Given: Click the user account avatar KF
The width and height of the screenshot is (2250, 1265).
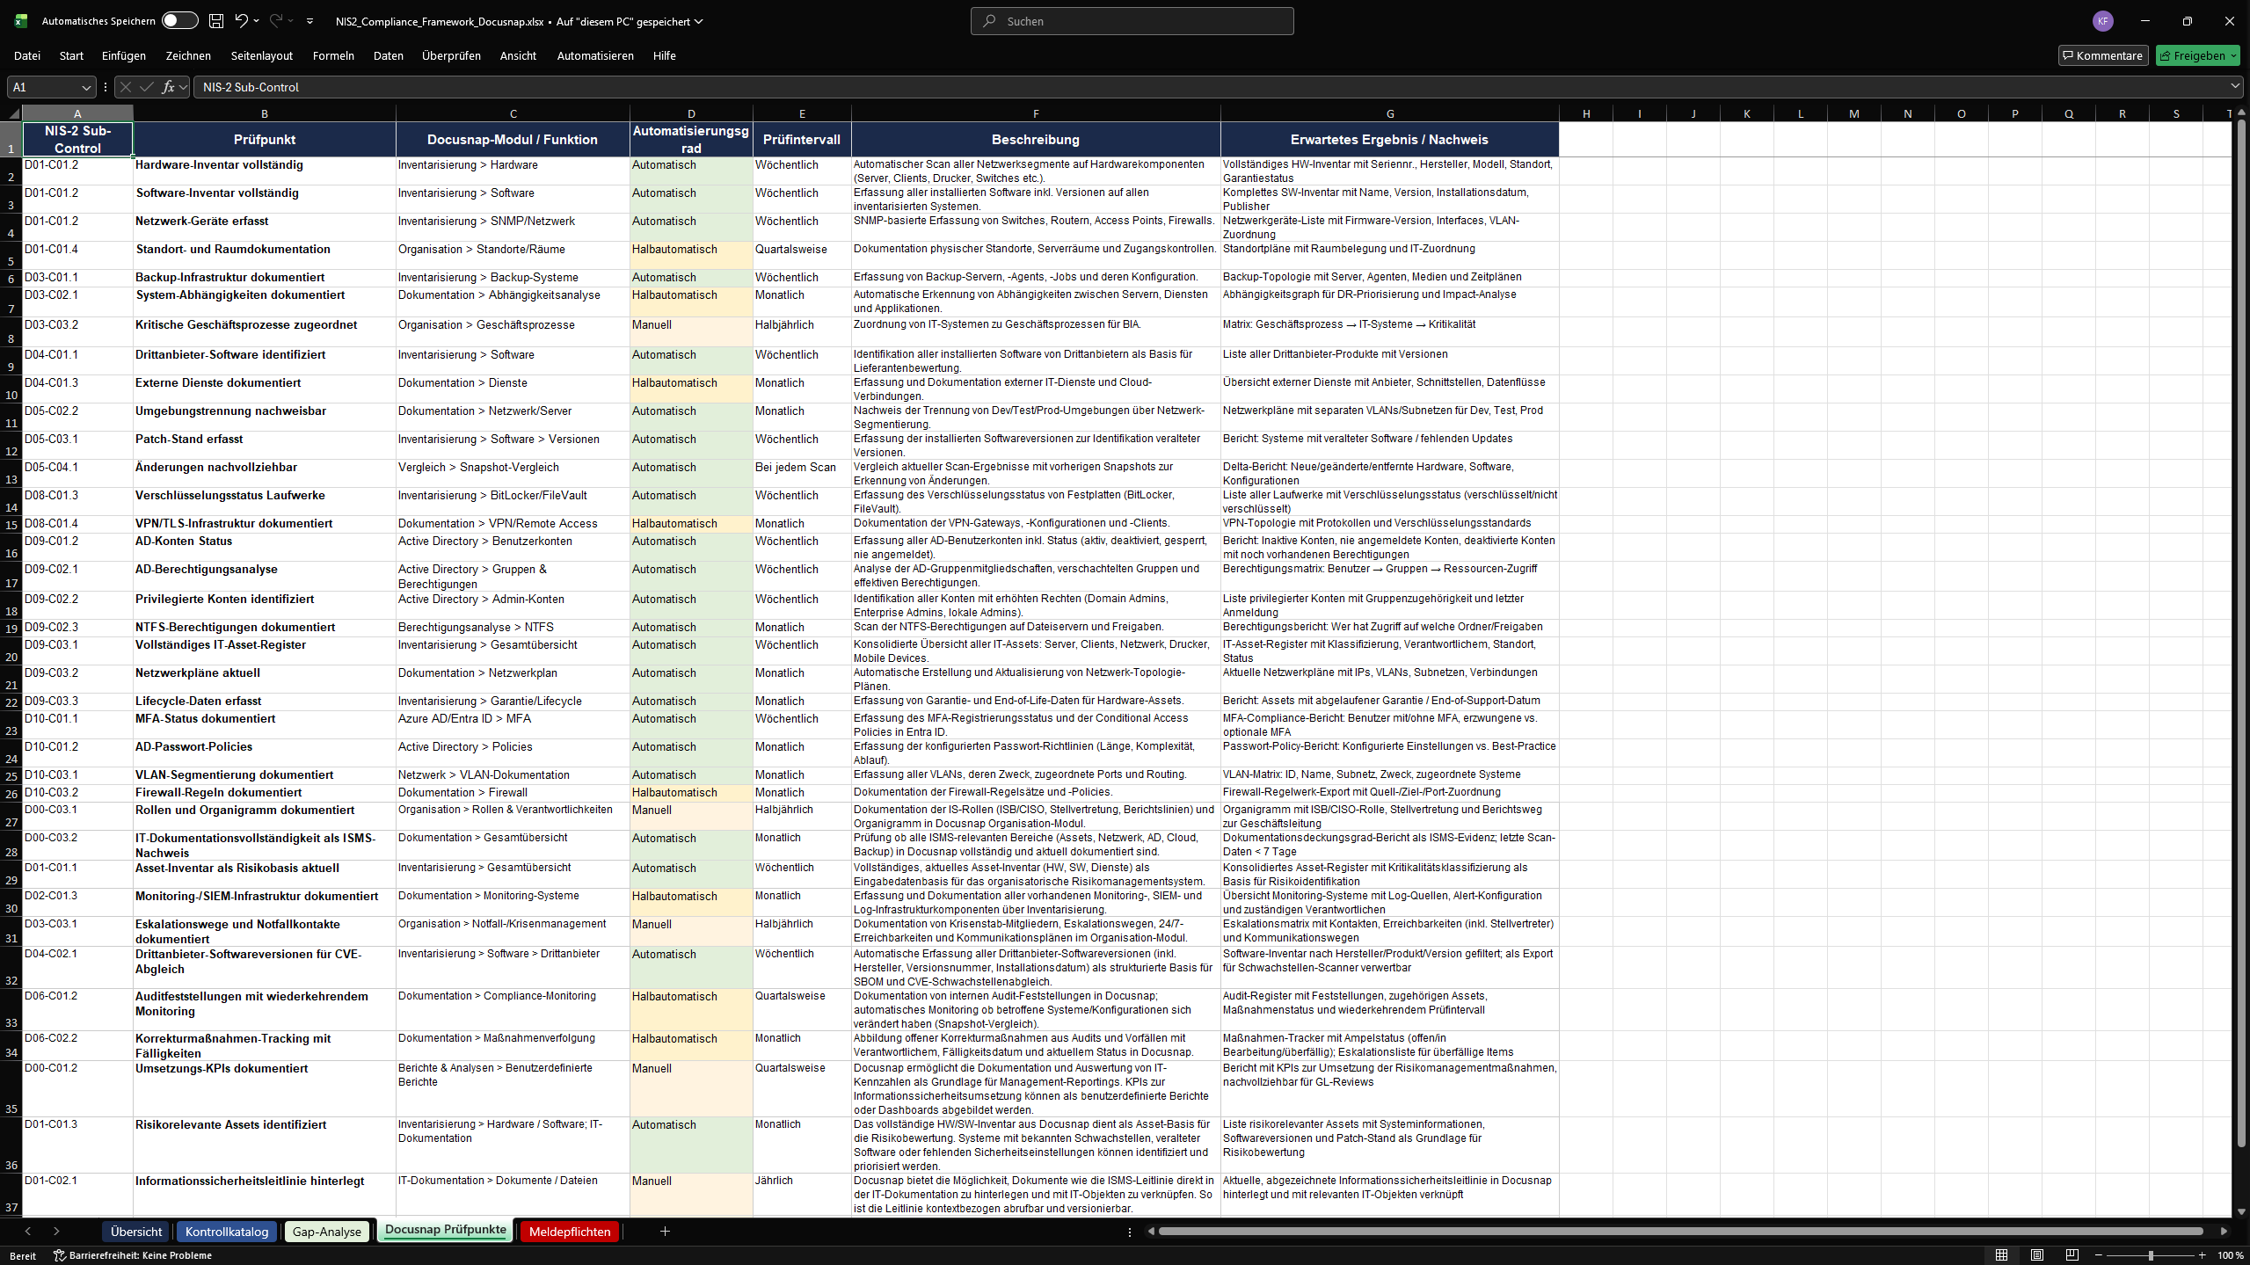Looking at the screenshot, I should tap(2102, 21).
